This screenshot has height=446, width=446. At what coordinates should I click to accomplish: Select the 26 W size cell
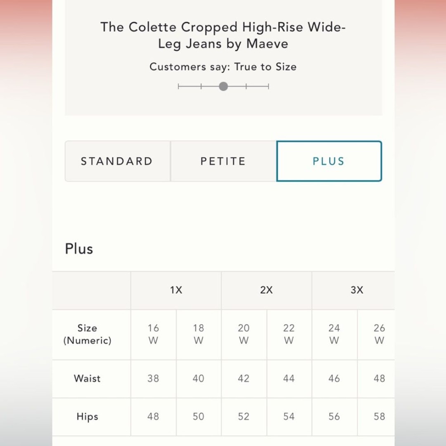click(376, 334)
